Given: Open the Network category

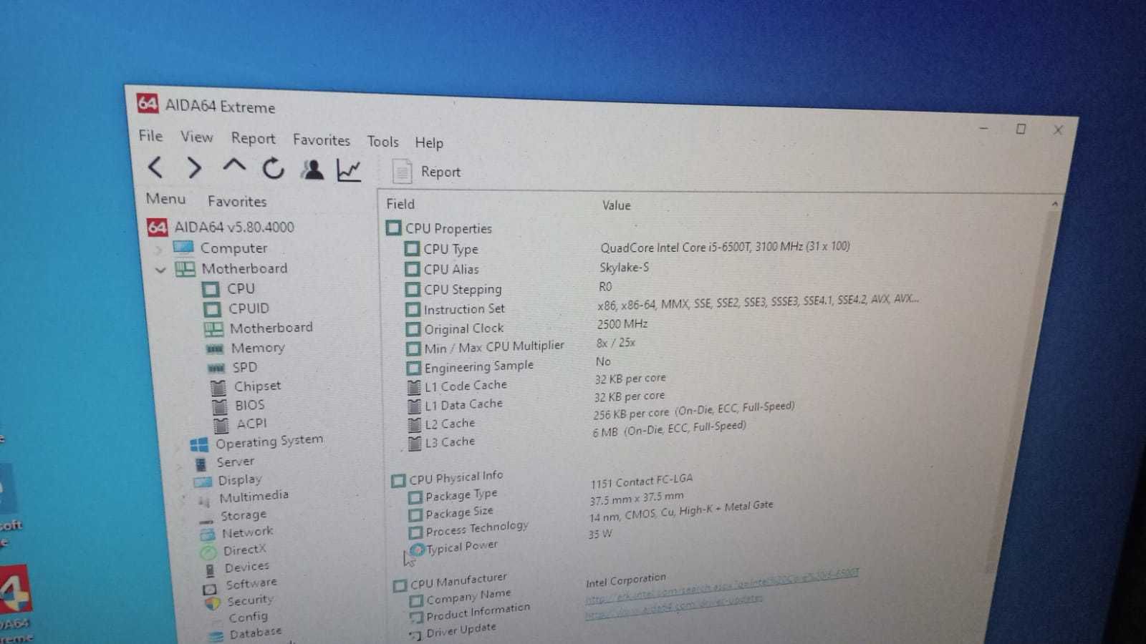Looking at the screenshot, I should point(247,532).
